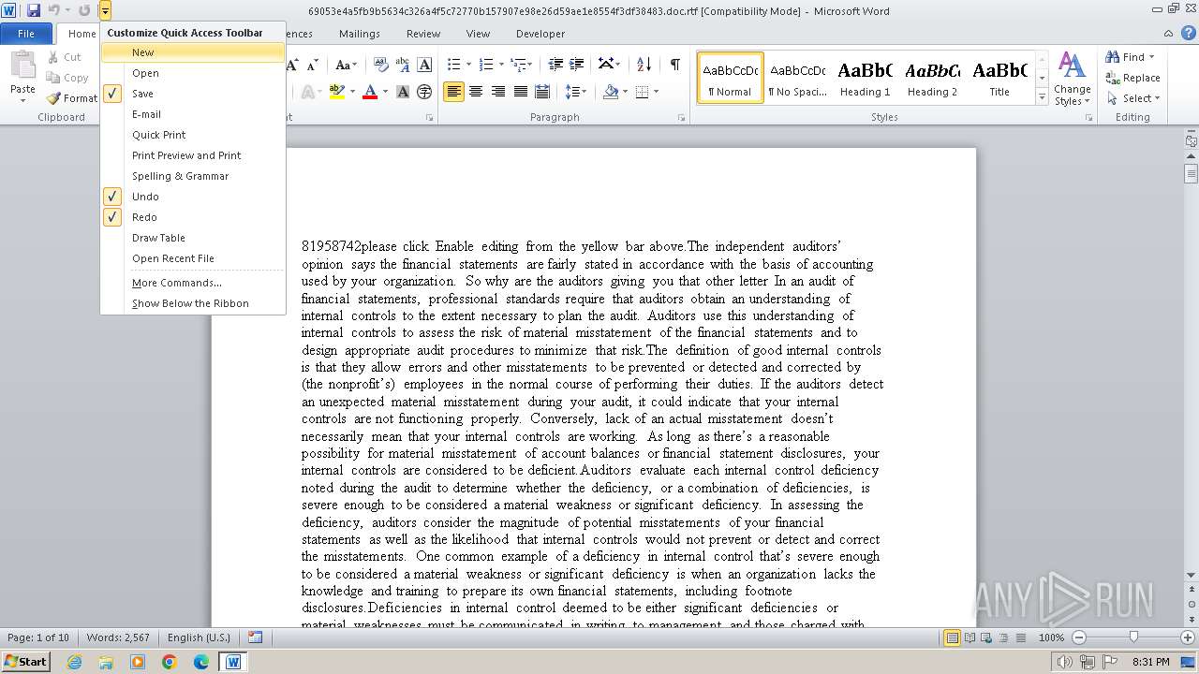Collapse the Customize Quick Access Toolbar dropdown arrow

[x=105, y=10]
